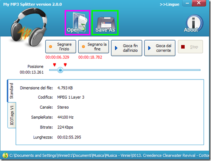Click the Dimensione del file label
This screenshot has width=211, height=161.
(x=36, y=88)
